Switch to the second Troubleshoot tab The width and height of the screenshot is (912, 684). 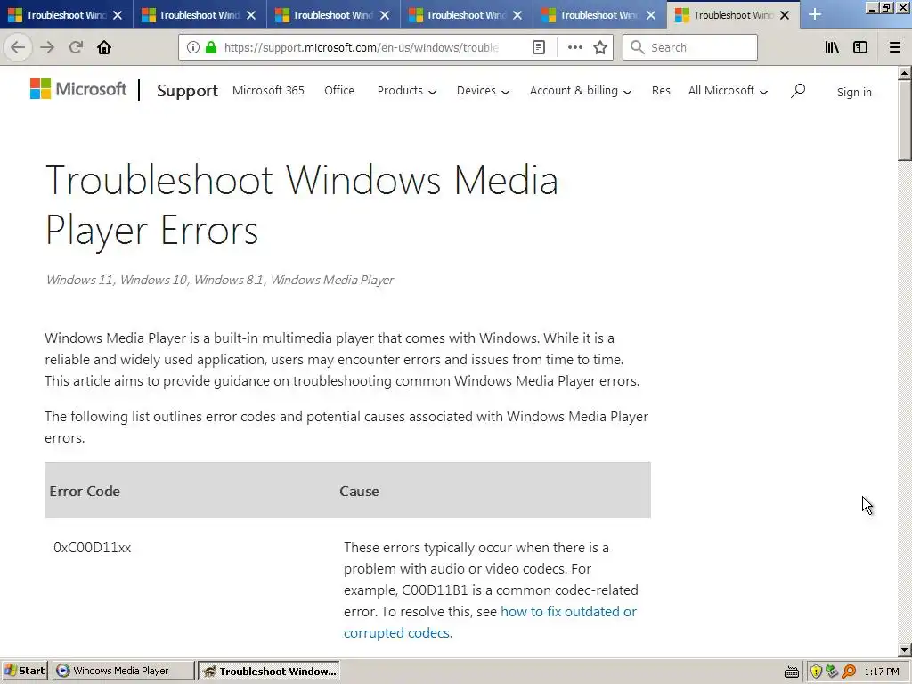click(x=192, y=15)
